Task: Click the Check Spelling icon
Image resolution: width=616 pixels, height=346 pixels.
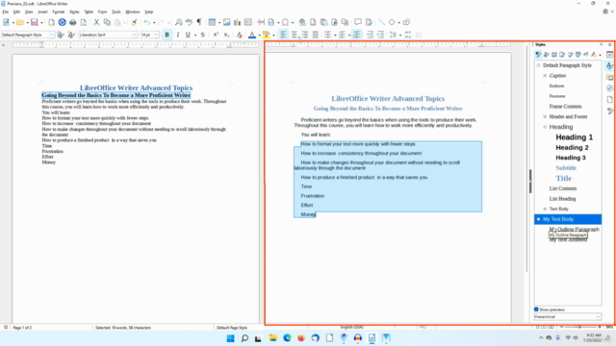Action: pyautogui.click(x=189, y=22)
